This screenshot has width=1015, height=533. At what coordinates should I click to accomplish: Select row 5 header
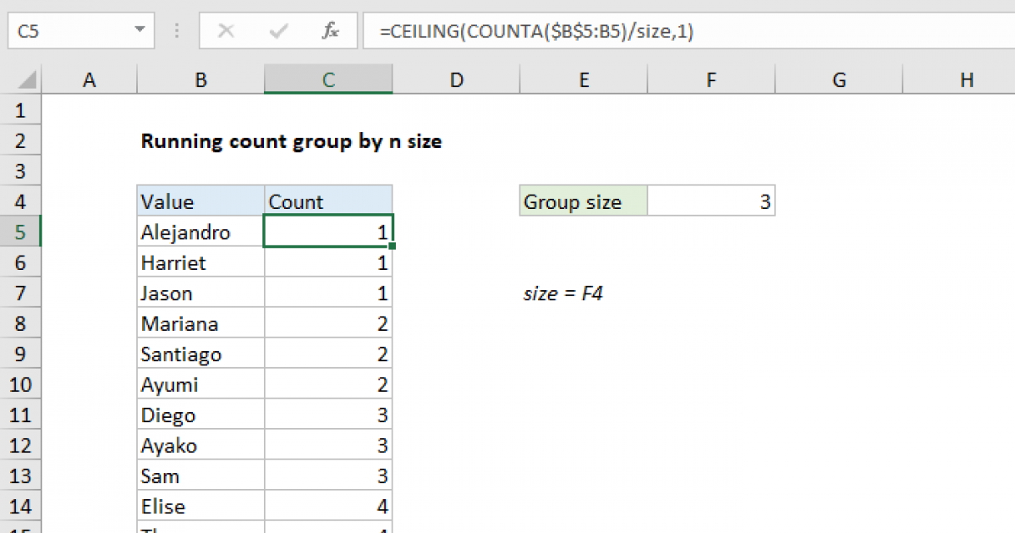click(x=20, y=231)
